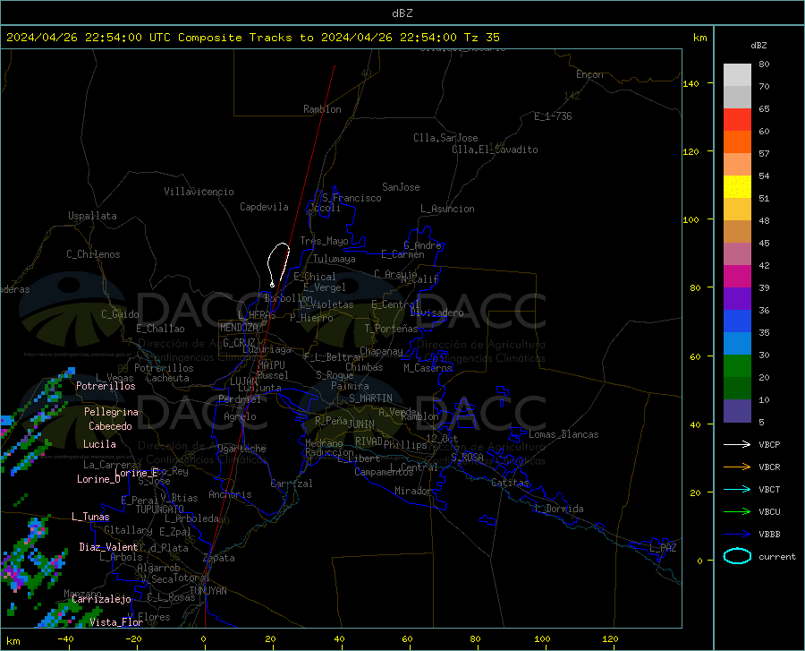This screenshot has height=651, width=805.
Task: Click the MAIPU label
Action: tap(271, 364)
